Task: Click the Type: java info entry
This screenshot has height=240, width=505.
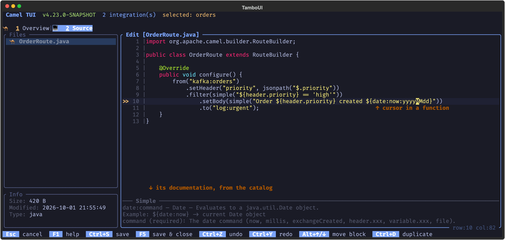Action: pyautogui.click(x=26, y=214)
